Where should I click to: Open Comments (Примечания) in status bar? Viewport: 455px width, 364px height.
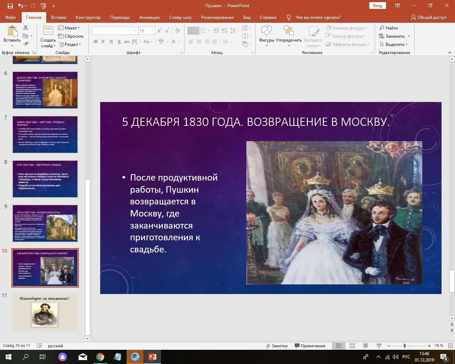pos(310,346)
